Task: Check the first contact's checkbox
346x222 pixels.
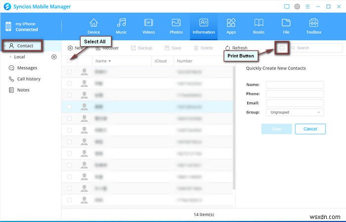Action: [69, 72]
